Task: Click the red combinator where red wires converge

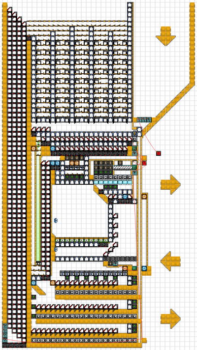Action: [144, 163]
